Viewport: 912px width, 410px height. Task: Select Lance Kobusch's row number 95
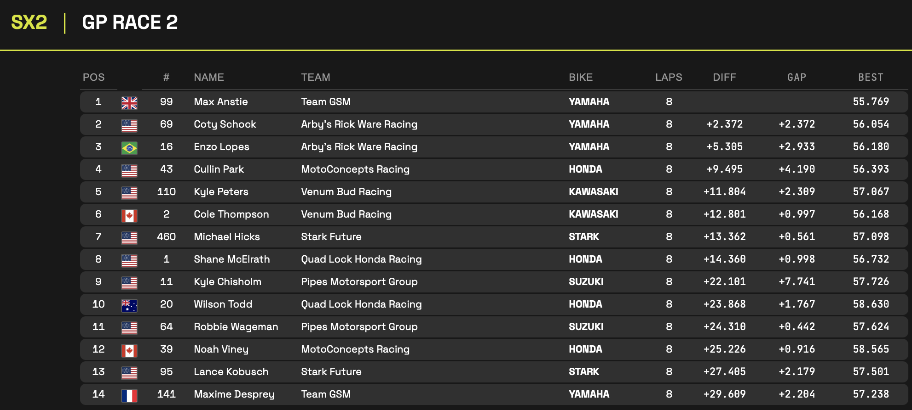point(166,372)
